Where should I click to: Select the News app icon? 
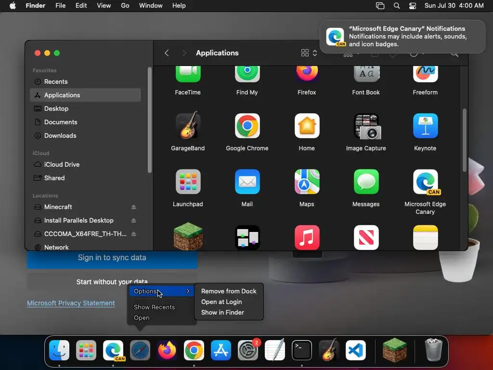[366, 238]
